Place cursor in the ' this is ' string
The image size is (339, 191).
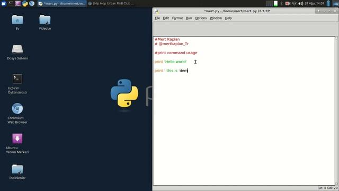172,71
